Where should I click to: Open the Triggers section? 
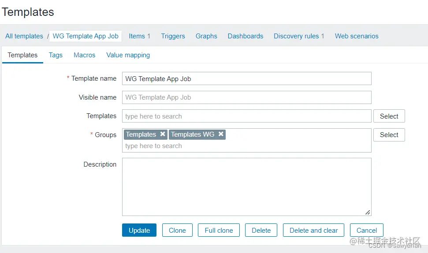click(173, 36)
